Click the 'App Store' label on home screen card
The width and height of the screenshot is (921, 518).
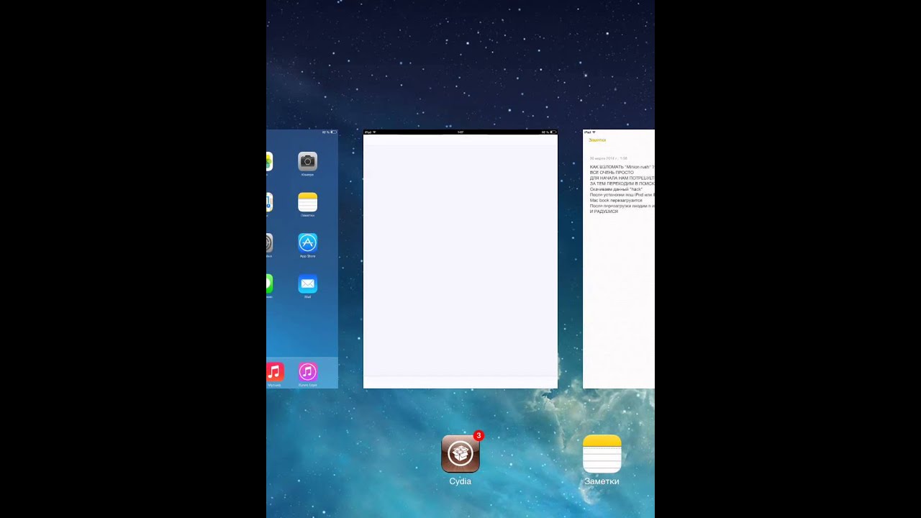click(307, 256)
